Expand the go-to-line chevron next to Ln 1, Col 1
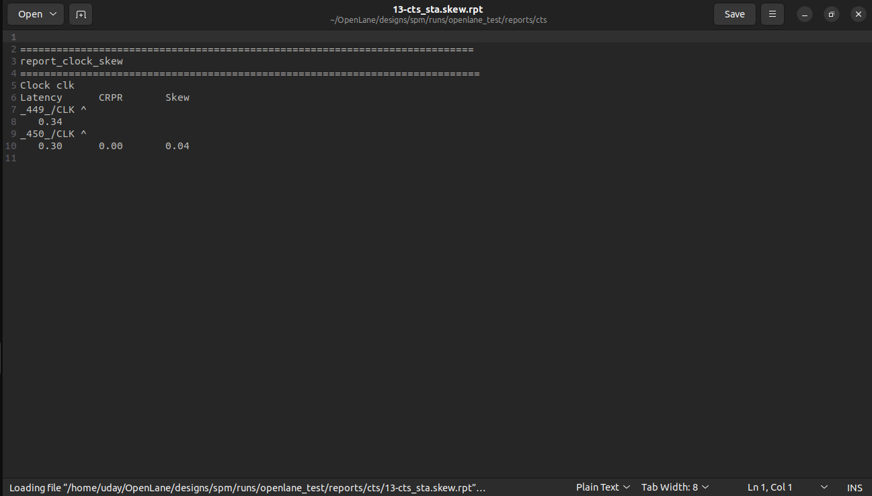Image resolution: width=872 pixels, height=496 pixels. (x=823, y=487)
